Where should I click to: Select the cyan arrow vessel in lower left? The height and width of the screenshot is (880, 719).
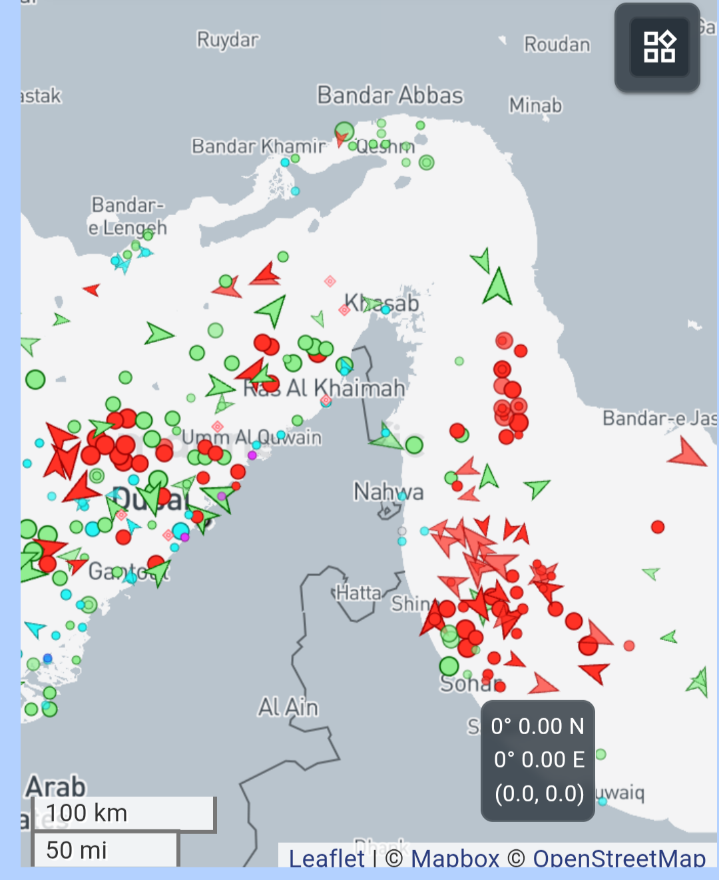(x=35, y=628)
